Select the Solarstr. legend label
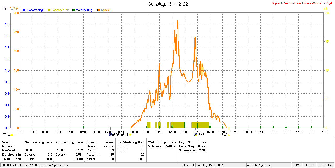 tap(106, 10)
